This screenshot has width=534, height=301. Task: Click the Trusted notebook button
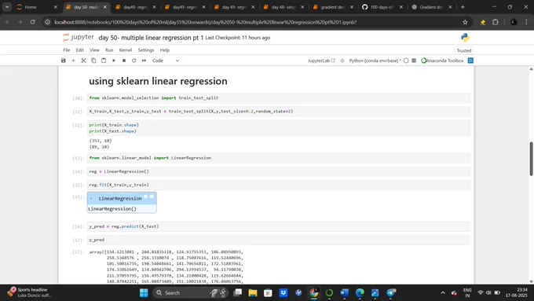[x=464, y=50]
